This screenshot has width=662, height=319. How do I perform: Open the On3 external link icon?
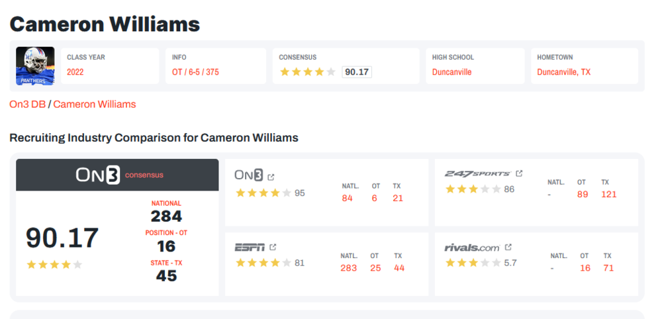[271, 177]
